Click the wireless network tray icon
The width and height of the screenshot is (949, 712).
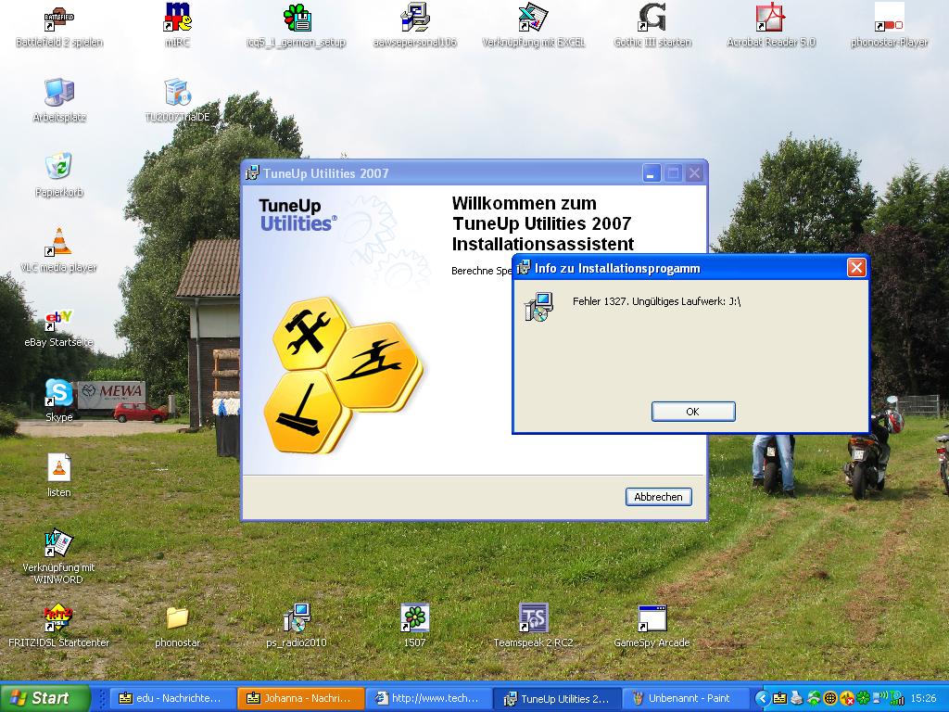coord(880,697)
